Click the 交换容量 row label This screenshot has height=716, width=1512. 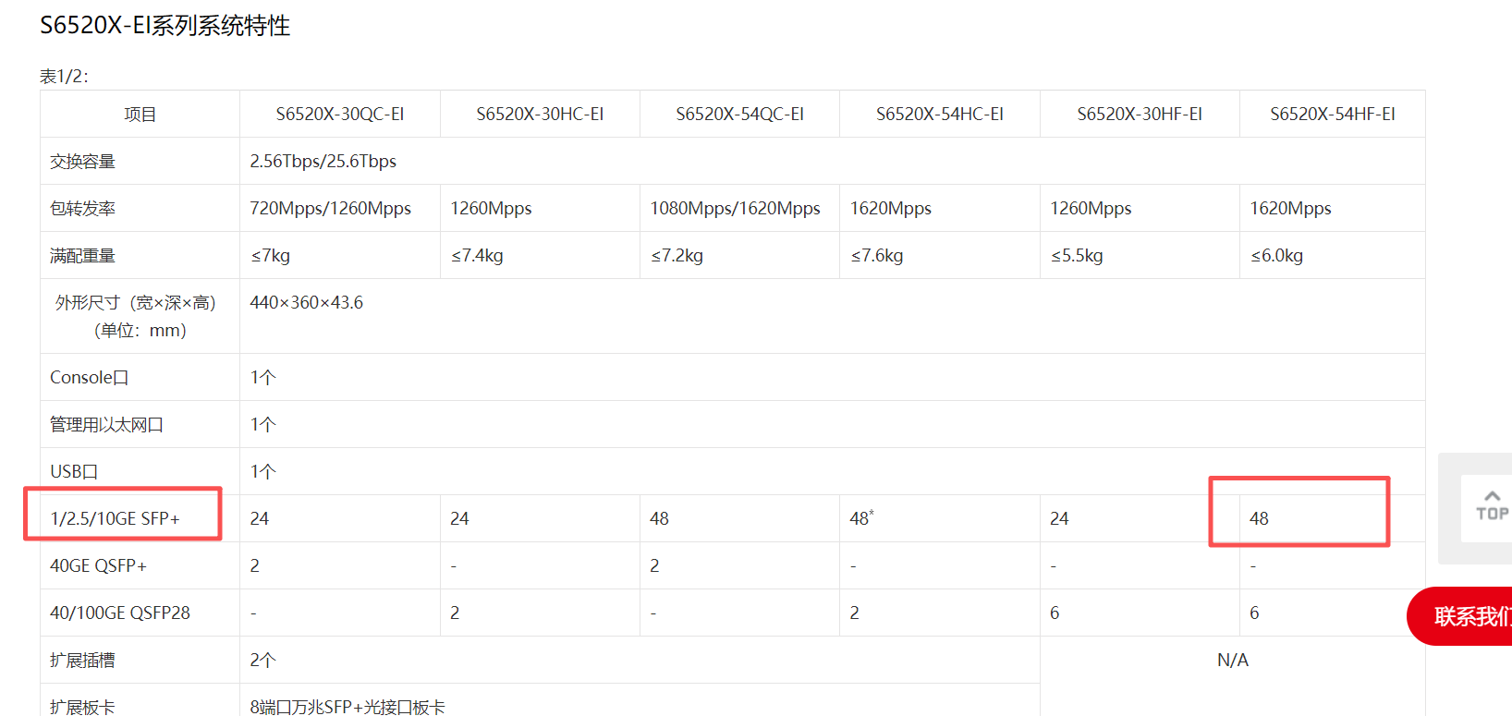click(83, 162)
